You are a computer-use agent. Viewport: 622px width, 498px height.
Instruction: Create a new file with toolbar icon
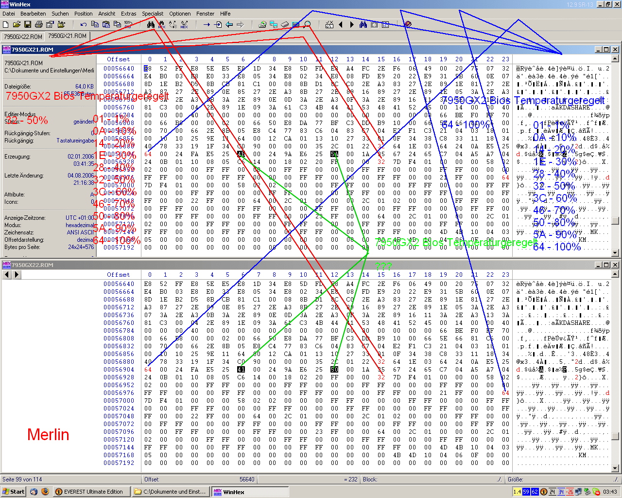point(6,24)
